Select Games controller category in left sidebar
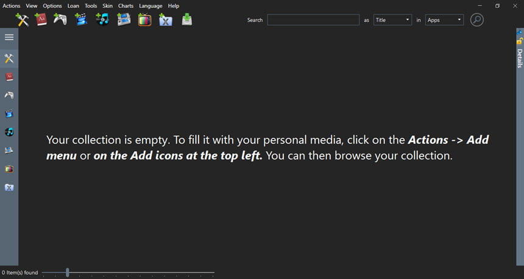Screen dimensions: 524x279 click(x=9, y=95)
